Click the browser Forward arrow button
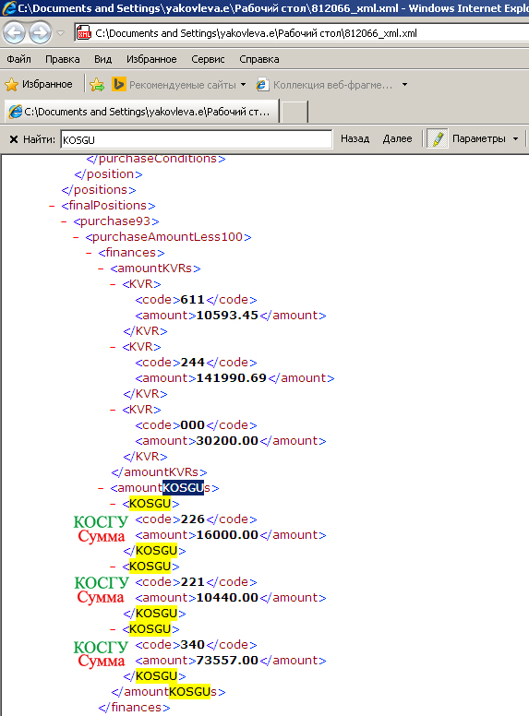 click(41, 33)
